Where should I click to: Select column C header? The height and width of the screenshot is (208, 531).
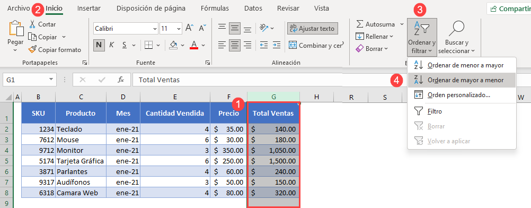click(81, 97)
